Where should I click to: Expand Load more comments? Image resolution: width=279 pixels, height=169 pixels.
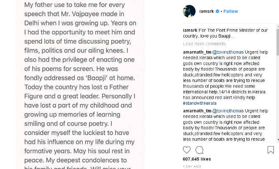pos(204,44)
